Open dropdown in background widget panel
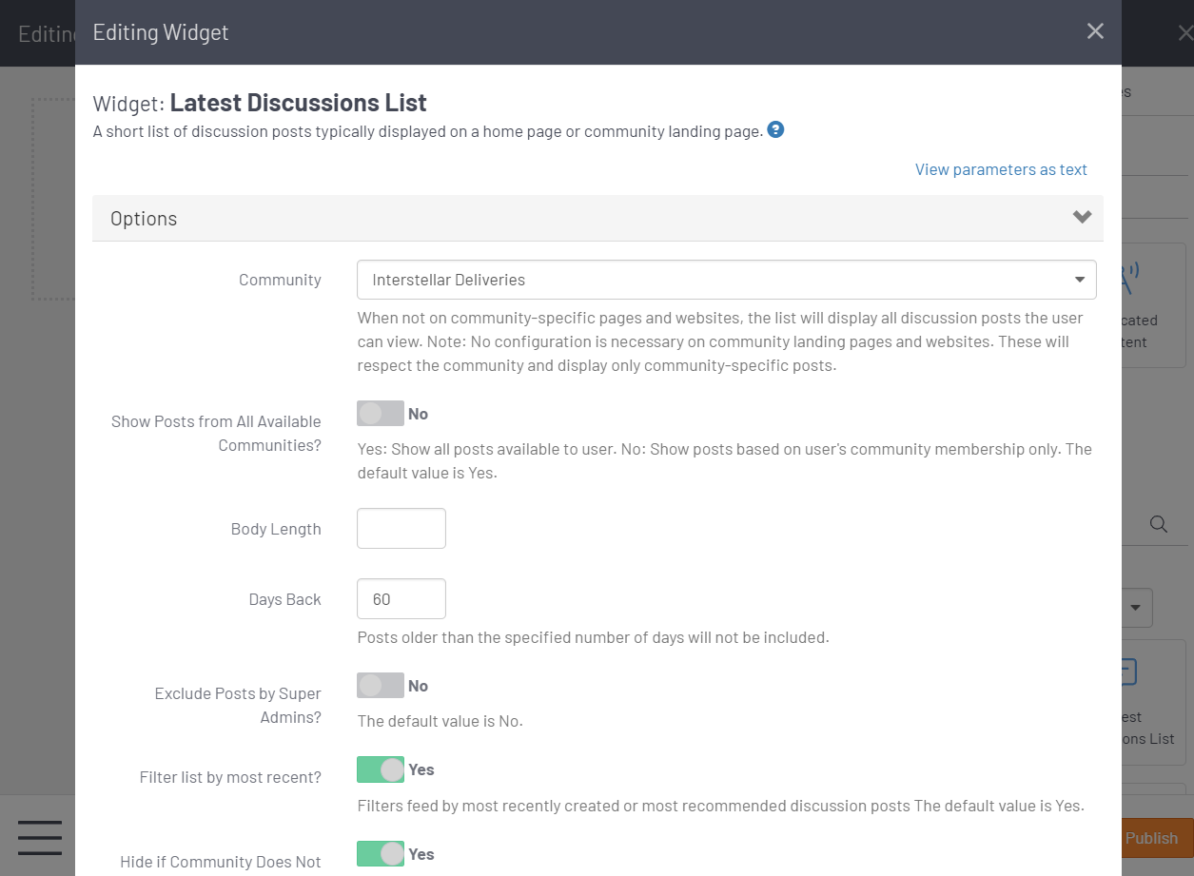 pyautogui.click(x=1138, y=608)
